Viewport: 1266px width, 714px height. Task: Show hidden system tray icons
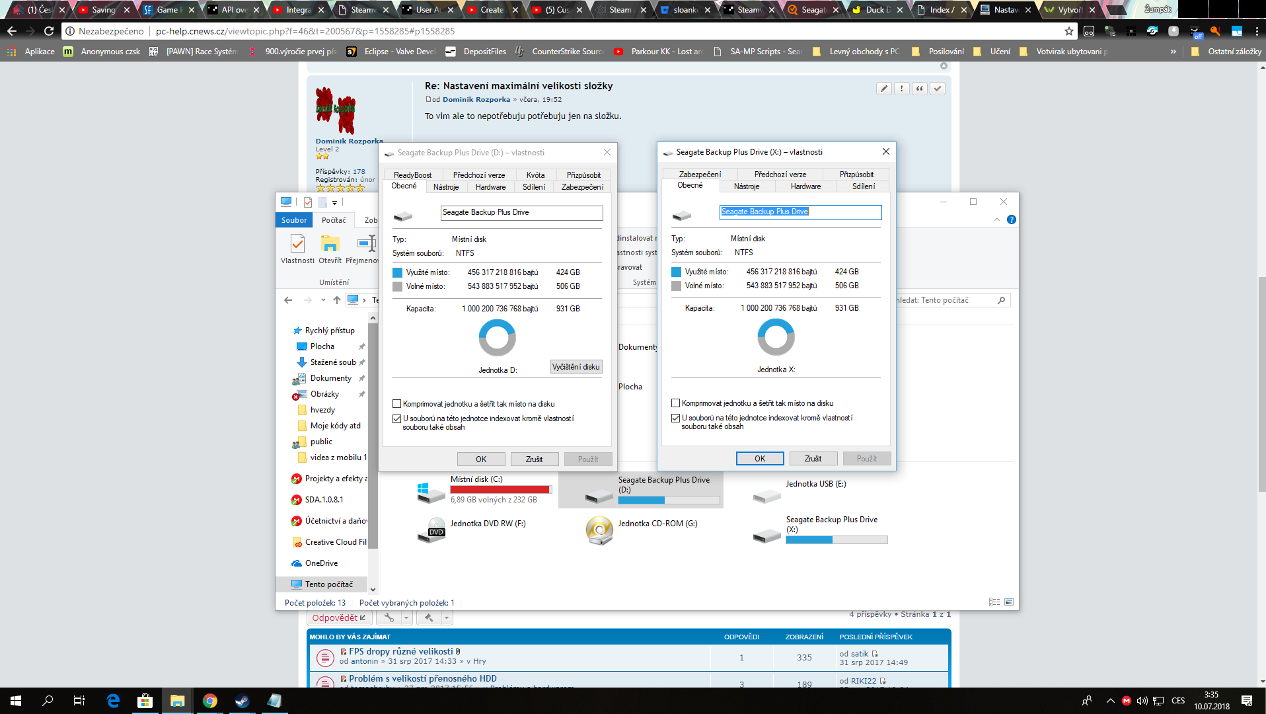click(1110, 701)
